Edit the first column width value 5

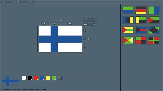pyautogui.click(x=45, y=24)
